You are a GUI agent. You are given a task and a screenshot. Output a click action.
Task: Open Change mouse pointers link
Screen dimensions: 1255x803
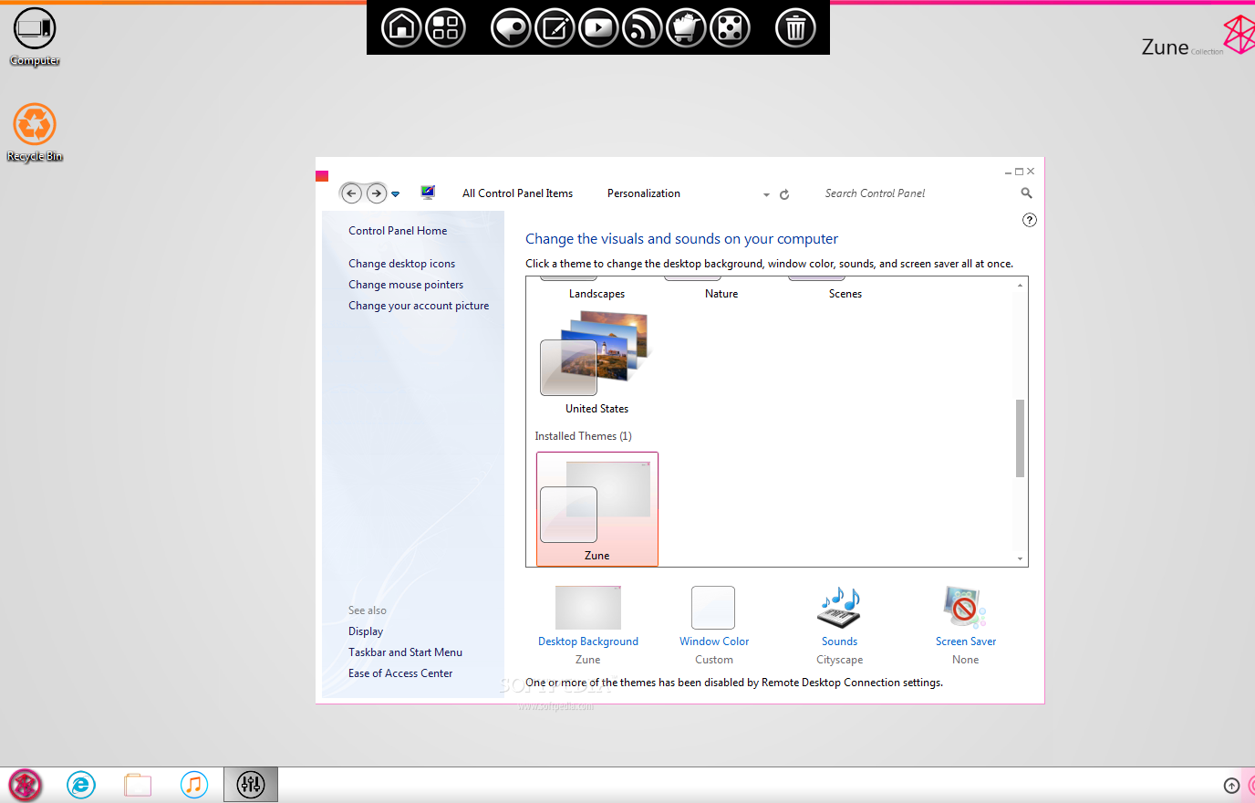coord(406,285)
